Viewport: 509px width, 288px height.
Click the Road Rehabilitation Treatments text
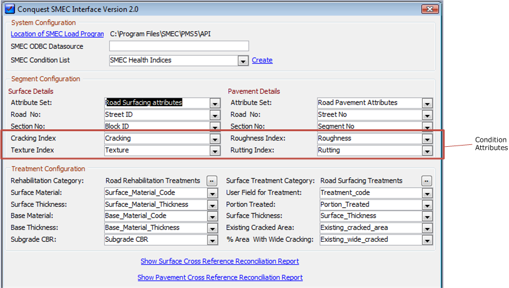coord(152,181)
